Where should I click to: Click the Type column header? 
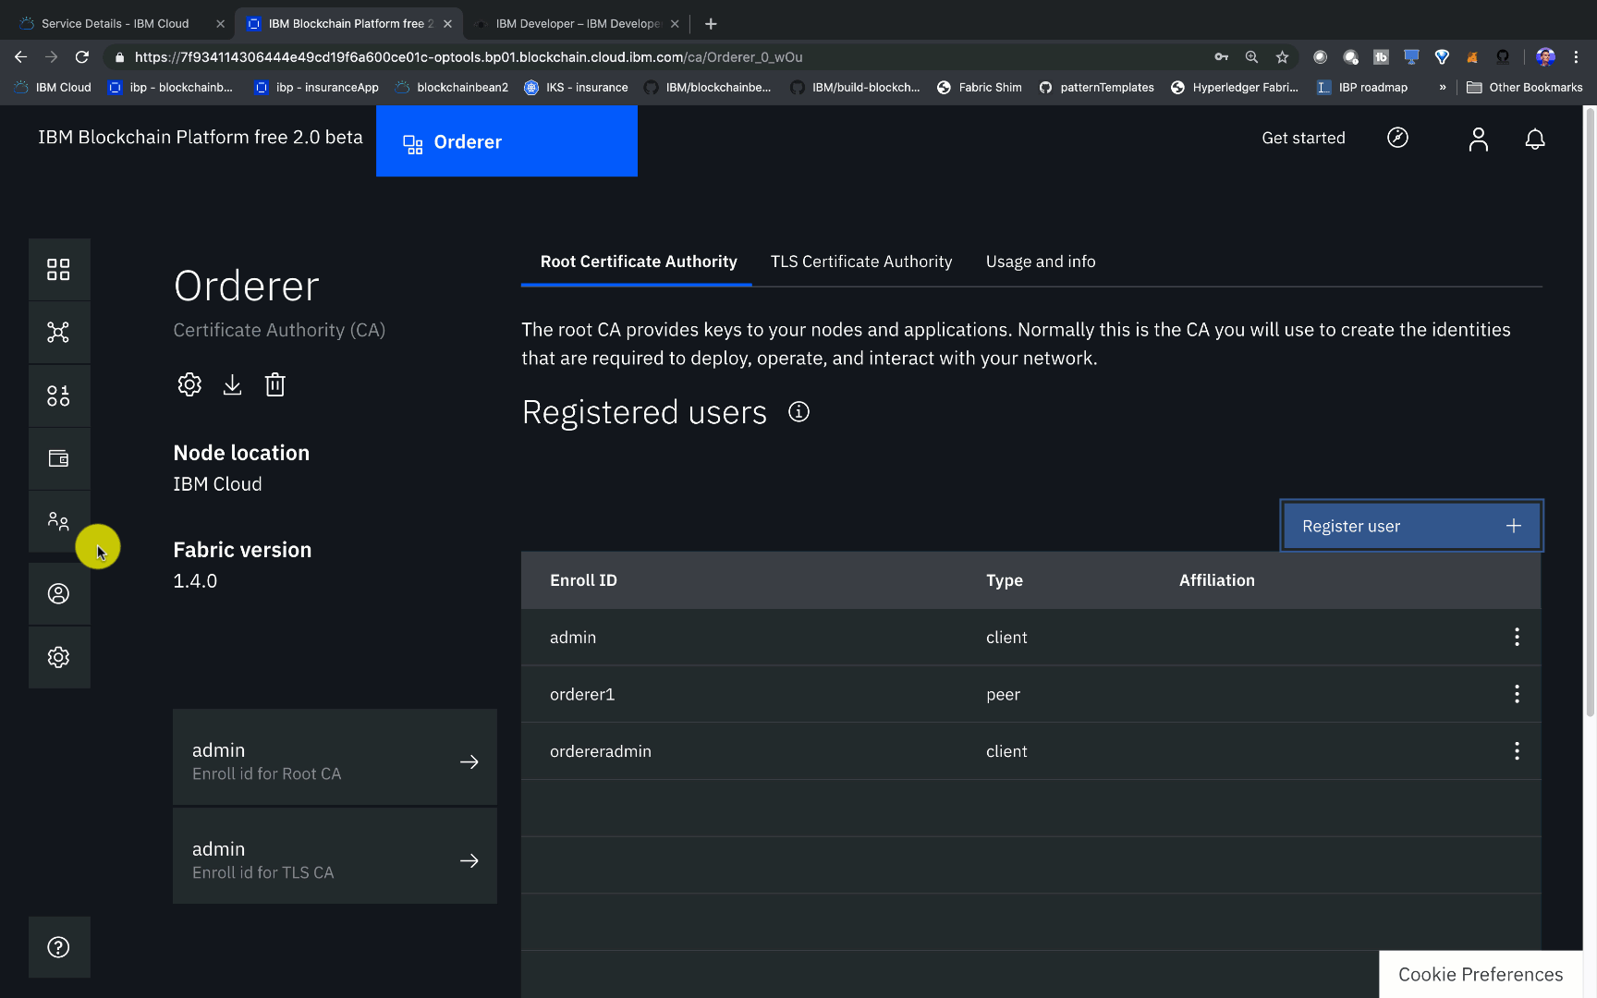point(1005,580)
